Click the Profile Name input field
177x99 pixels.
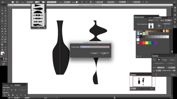[95, 47]
